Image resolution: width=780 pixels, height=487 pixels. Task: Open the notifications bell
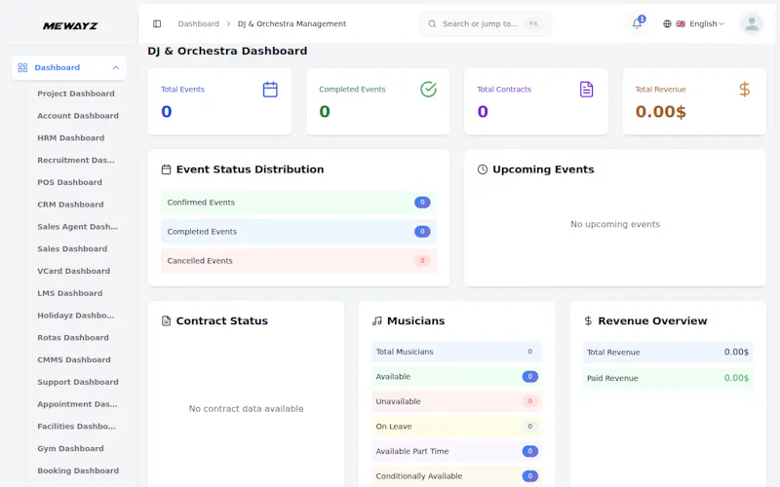pyautogui.click(x=637, y=23)
